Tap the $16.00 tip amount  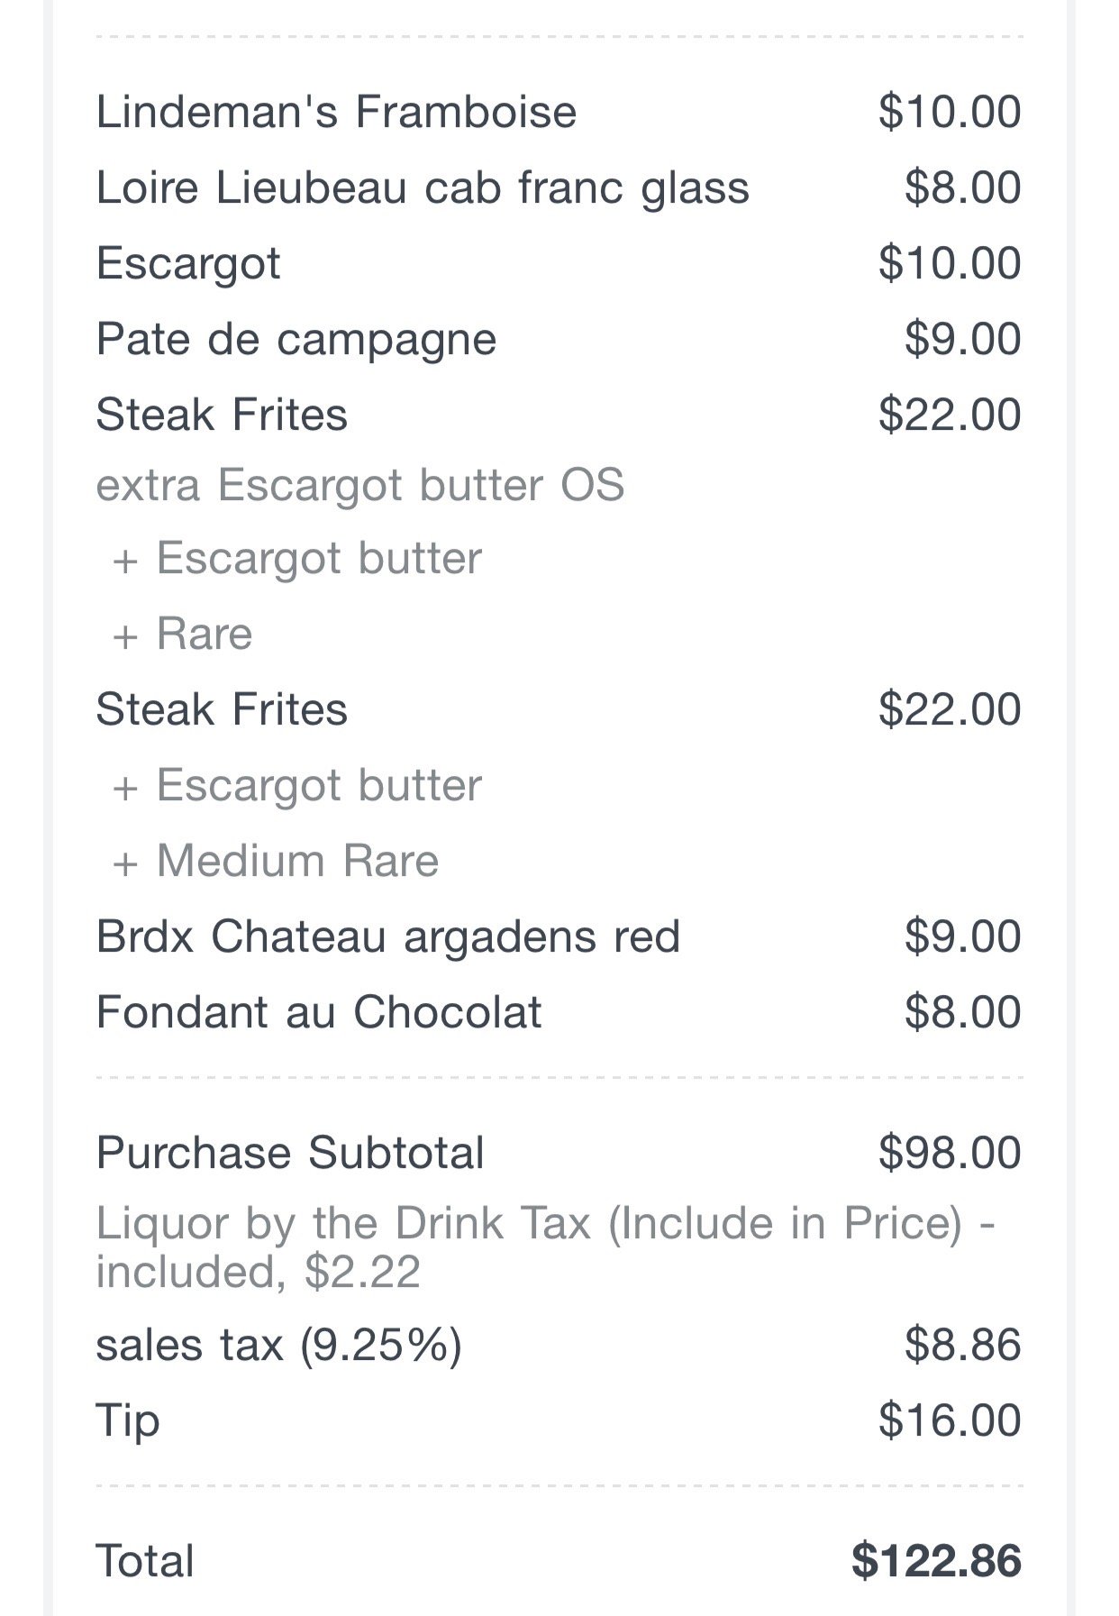(x=950, y=1421)
